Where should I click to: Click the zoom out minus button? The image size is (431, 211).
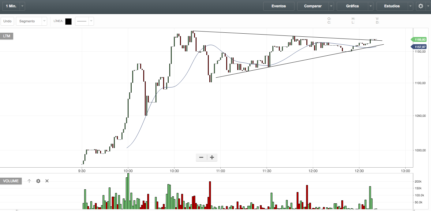(x=201, y=157)
